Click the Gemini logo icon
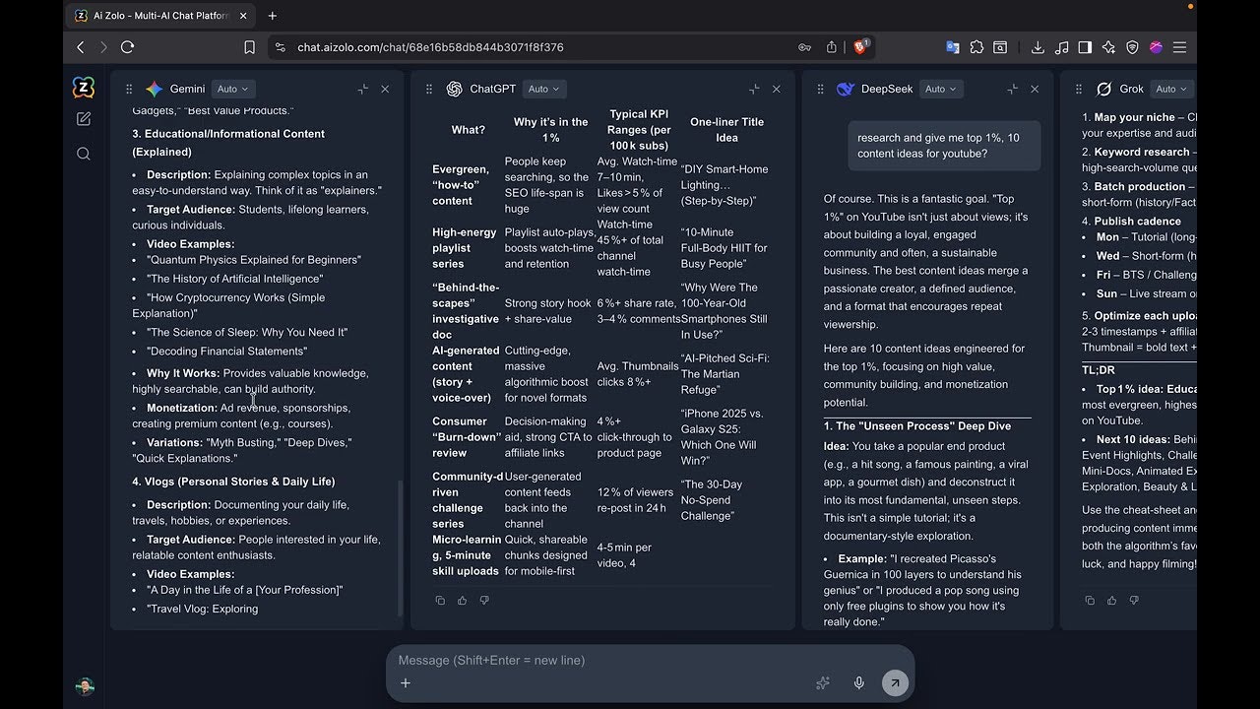Image resolution: width=1260 pixels, height=709 pixels. [155, 89]
